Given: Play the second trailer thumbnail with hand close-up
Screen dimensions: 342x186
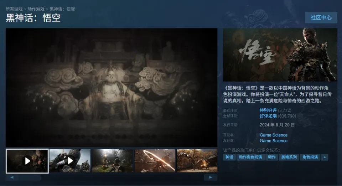Looking at the screenshot, I should [x=70, y=161].
